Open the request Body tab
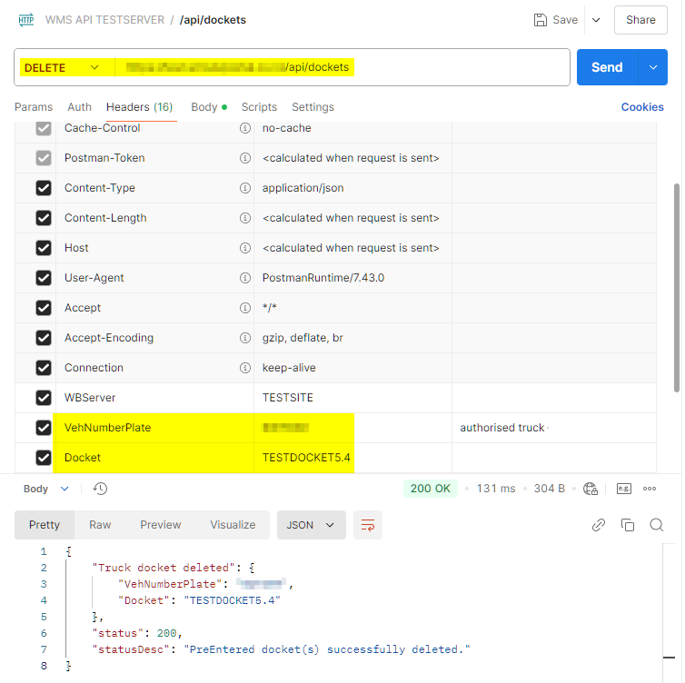Image resolution: width=685 pixels, height=683 pixels. tap(209, 107)
